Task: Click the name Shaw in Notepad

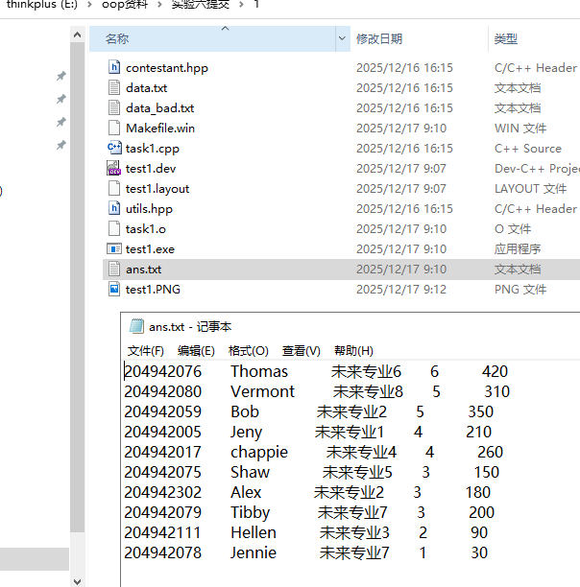Action: [250, 473]
